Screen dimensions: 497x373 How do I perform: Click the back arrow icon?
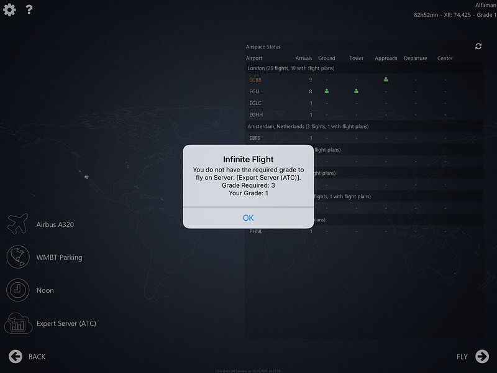[15, 356]
